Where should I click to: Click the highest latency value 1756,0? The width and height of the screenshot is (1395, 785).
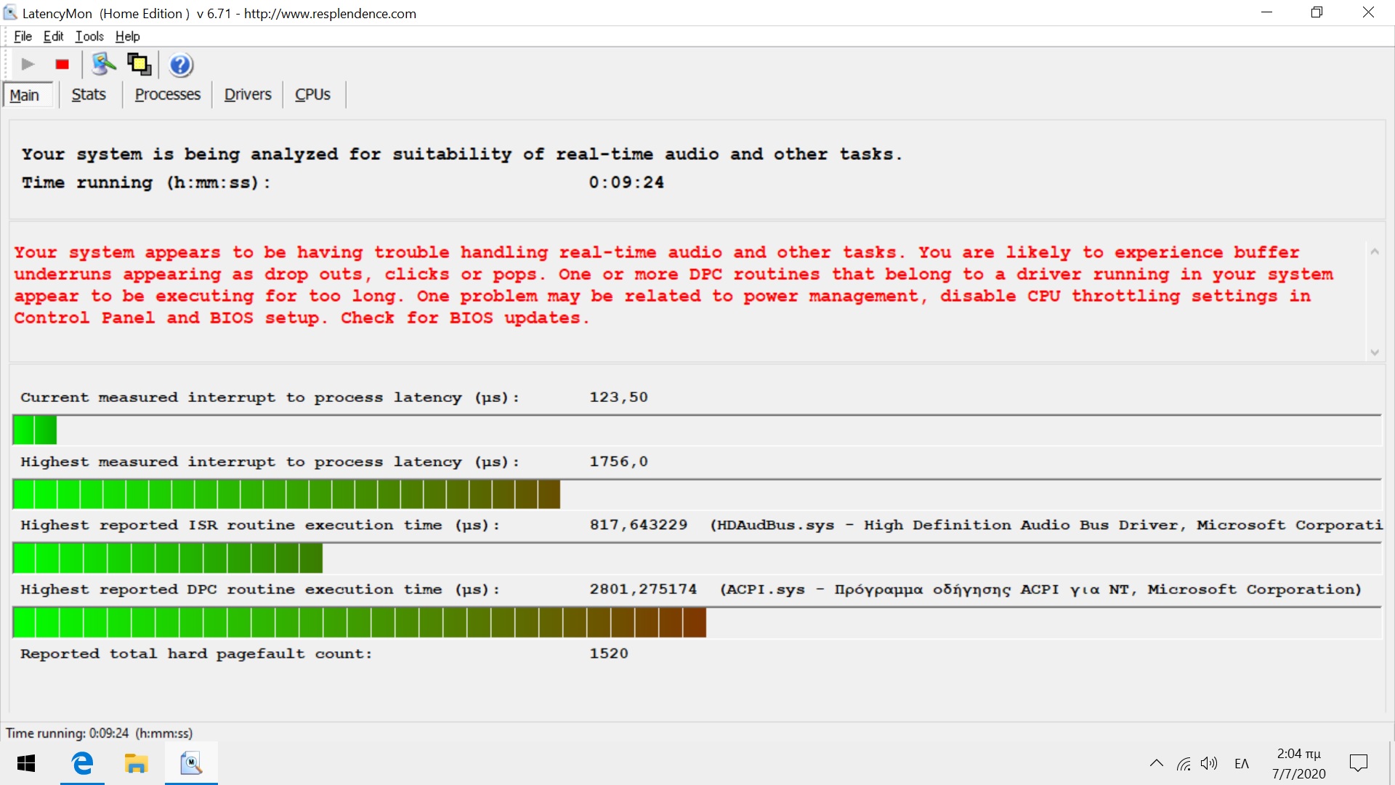[618, 462]
